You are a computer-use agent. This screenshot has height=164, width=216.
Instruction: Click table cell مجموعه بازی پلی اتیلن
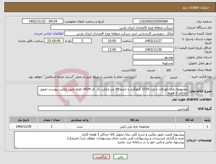[x=134, y=126]
